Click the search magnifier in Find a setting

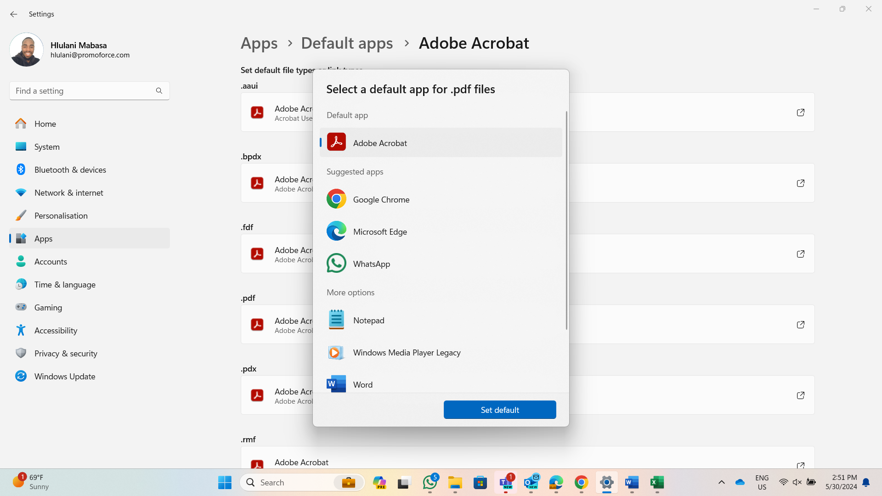[159, 91]
